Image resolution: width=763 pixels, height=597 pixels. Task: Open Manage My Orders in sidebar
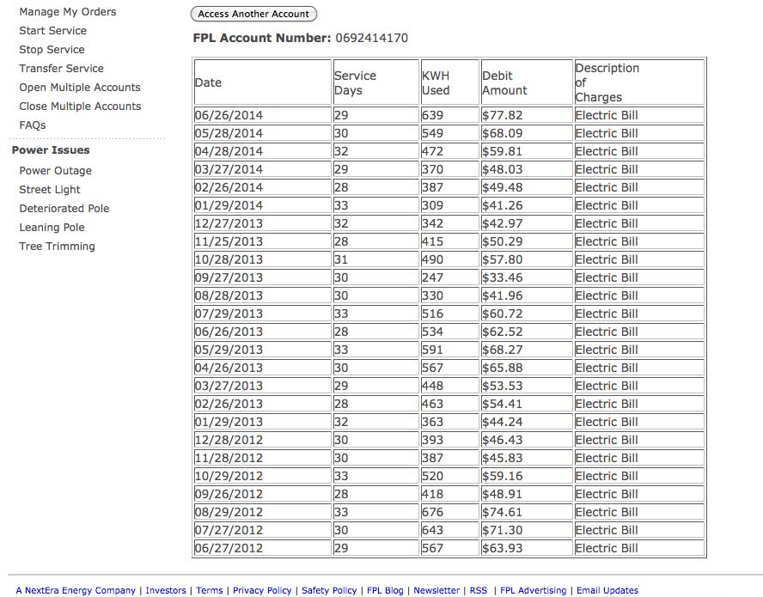tap(68, 12)
